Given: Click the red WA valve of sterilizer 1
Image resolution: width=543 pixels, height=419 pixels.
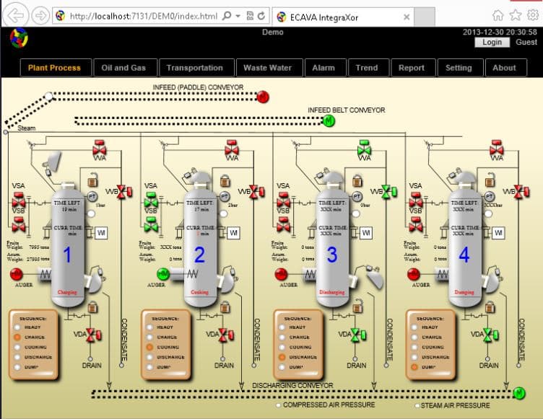Looking at the screenshot, I should click(x=100, y=148).
